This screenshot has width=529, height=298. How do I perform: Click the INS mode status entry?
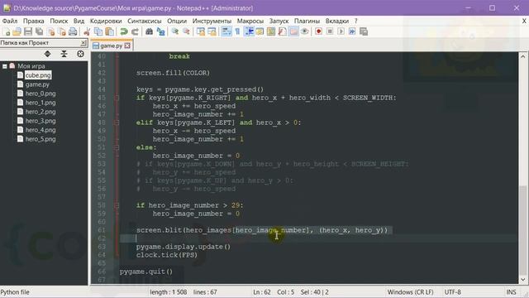511,292
